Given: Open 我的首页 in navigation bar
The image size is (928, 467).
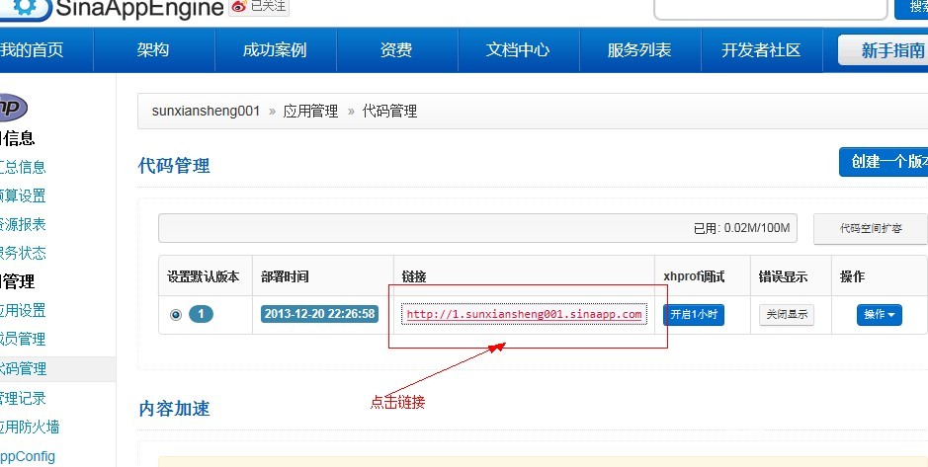Looking at the screenshot, I should [x=32, y=50].
